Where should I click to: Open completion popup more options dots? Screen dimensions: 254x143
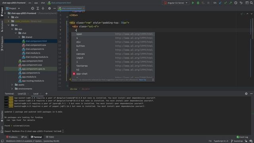pyautogui.click(x=153, y=79)
